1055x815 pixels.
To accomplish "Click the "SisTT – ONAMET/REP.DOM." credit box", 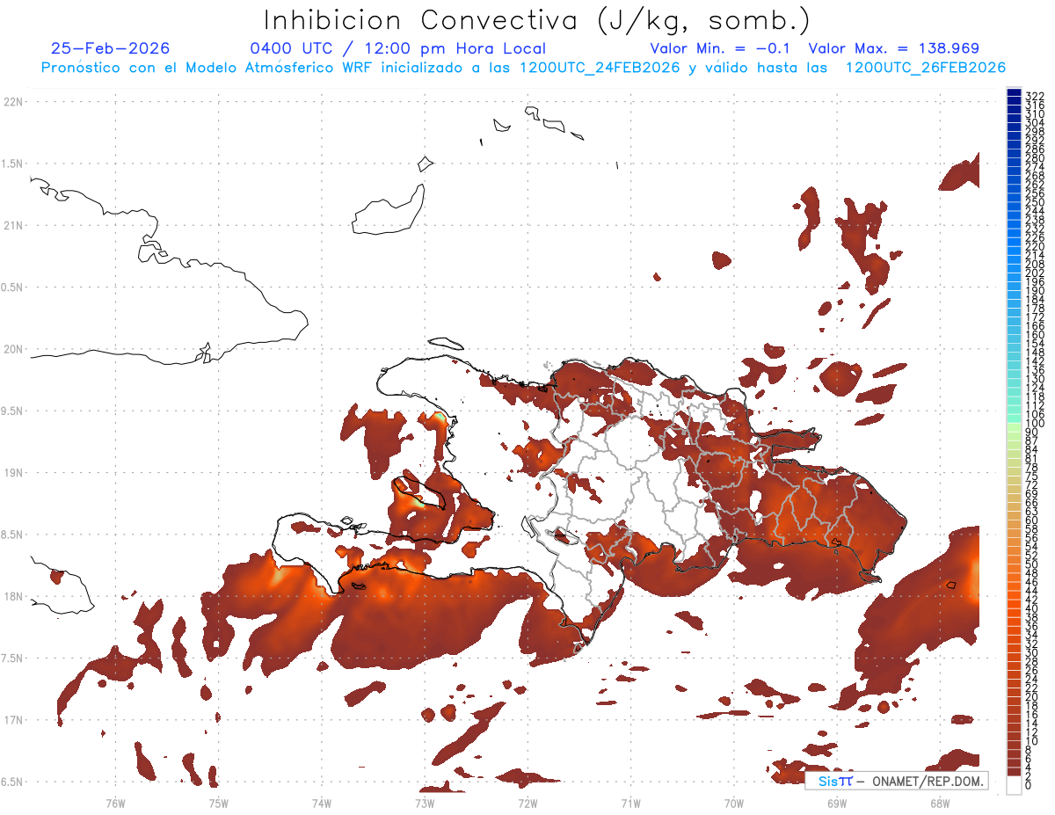I will [895, 781].
